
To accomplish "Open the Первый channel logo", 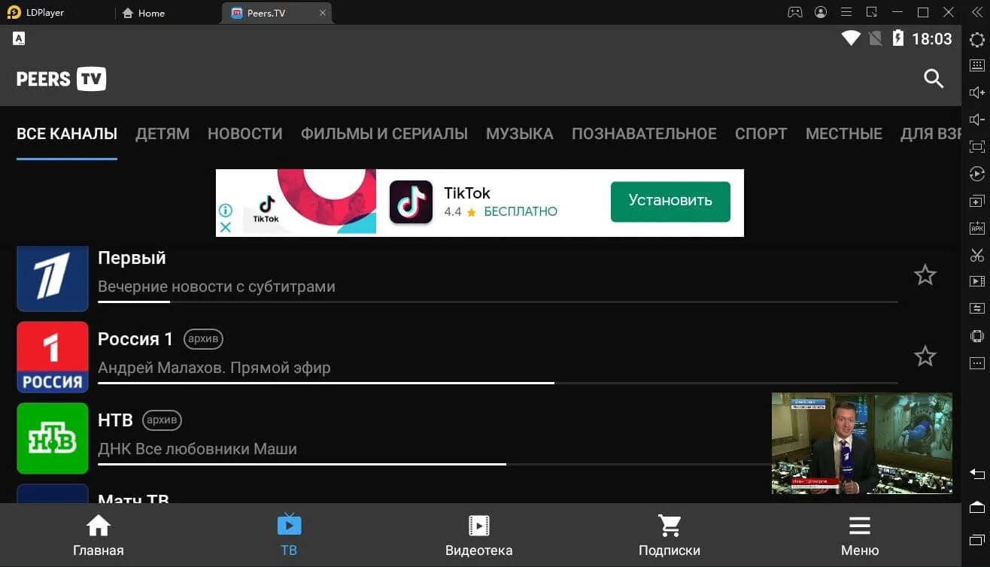I will pos(53,278).
